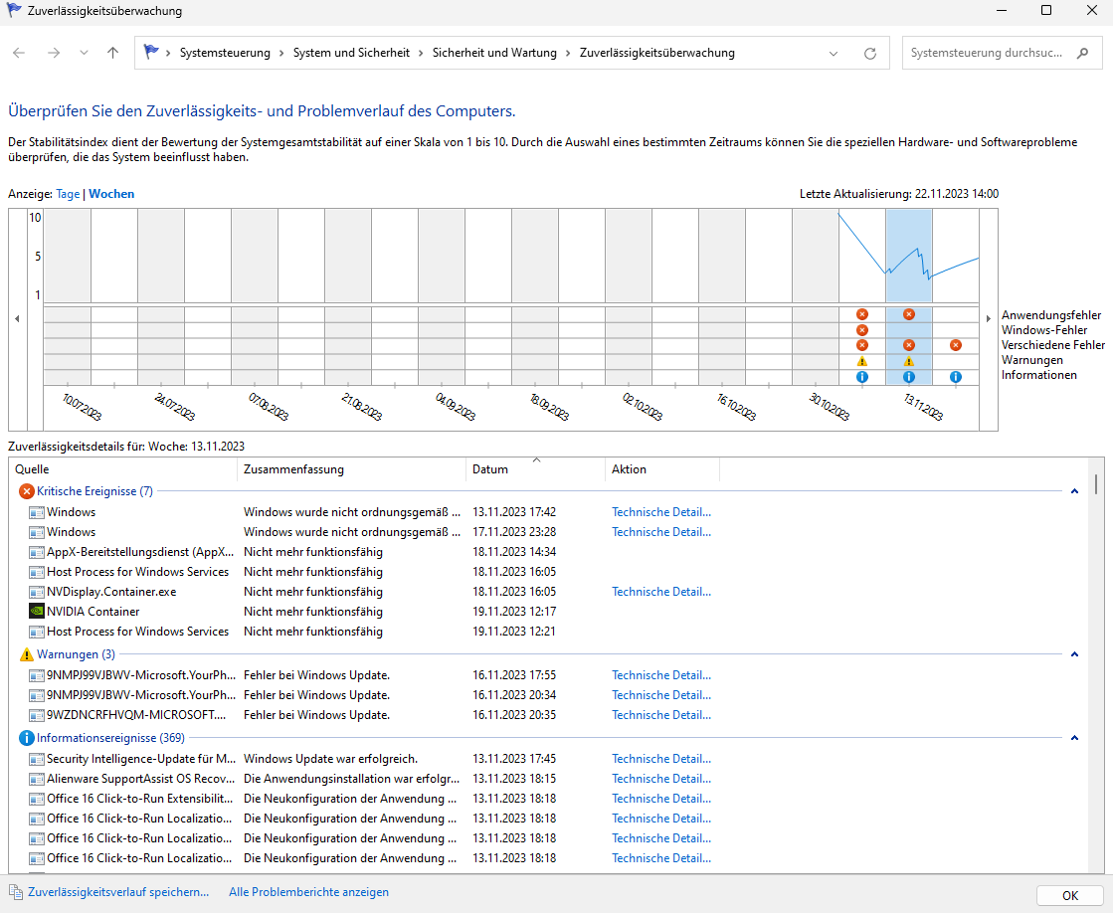Open address bar history dropdown
Image resolution: width=1113 pixels, height=913 pixels.
point(834,54)
